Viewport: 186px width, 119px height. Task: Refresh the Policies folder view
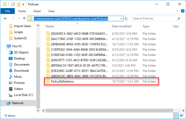(x=126, y=19)
